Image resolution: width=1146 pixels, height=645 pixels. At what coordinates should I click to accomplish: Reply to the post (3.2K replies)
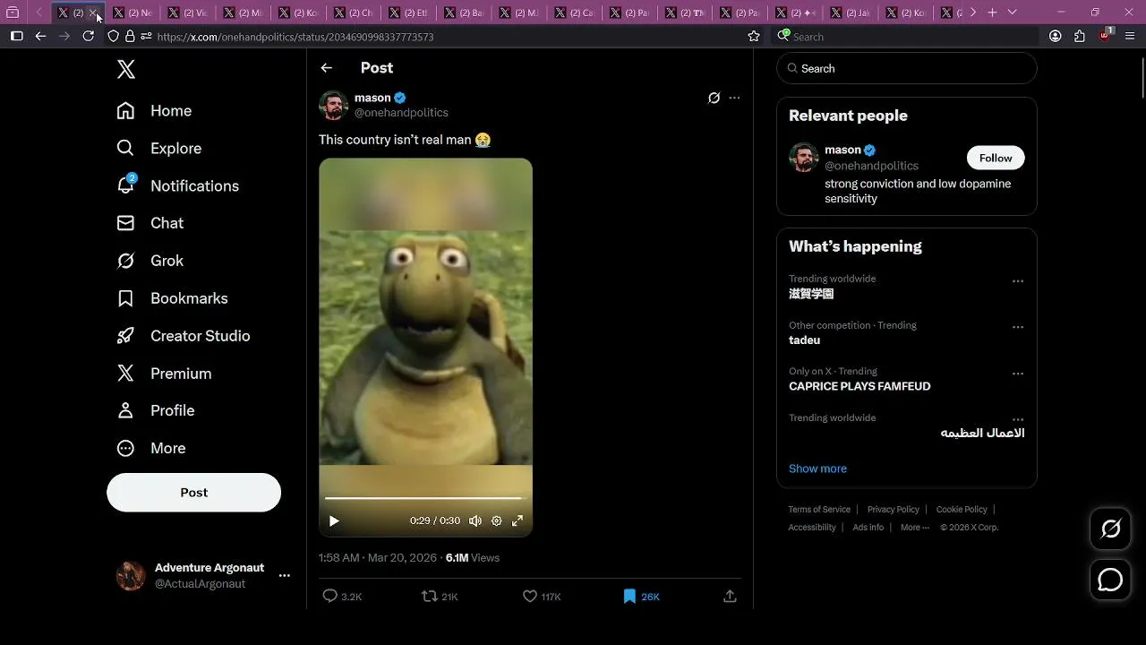coord(342,597)
